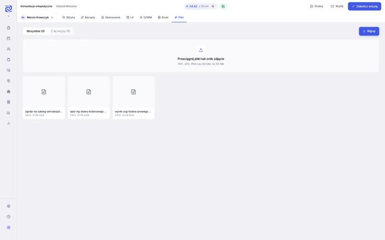The width and height of the screenshot is (385, 240).
Task: Select the Pliki tab
Action: pyautogui.click(x=179, y=18)
